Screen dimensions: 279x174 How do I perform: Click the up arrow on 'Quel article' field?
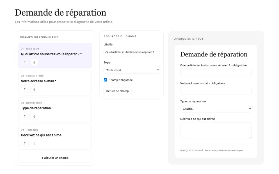[x=25, y=62]
